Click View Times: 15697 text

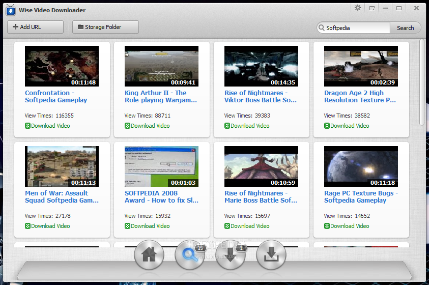(247, 216)
